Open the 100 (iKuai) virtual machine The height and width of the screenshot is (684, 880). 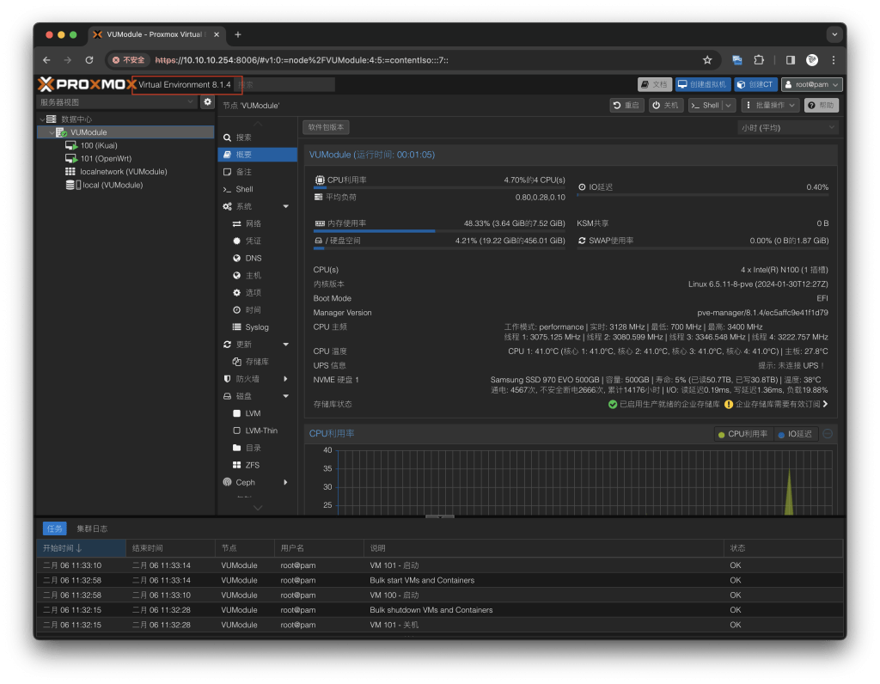pos(99,146)
